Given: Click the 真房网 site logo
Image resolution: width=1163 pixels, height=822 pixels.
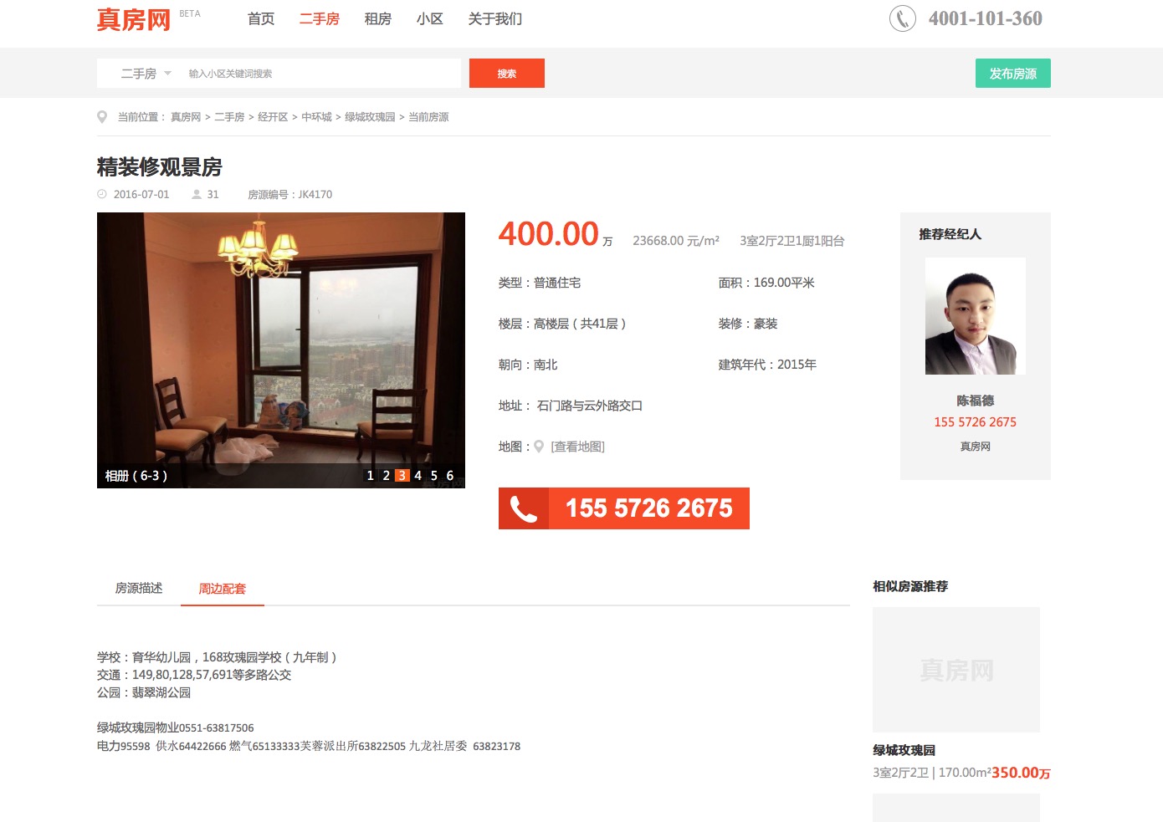Looking at the screenshot, I should (134, 18).
